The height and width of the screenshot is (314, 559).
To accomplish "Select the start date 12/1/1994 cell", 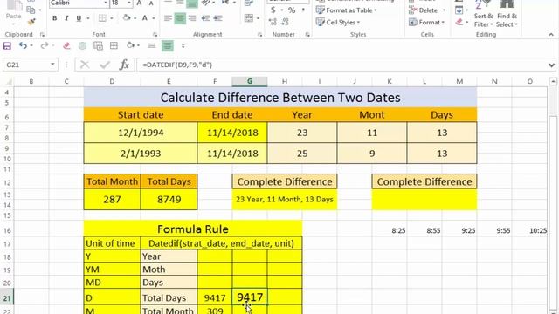I will 141,133.
